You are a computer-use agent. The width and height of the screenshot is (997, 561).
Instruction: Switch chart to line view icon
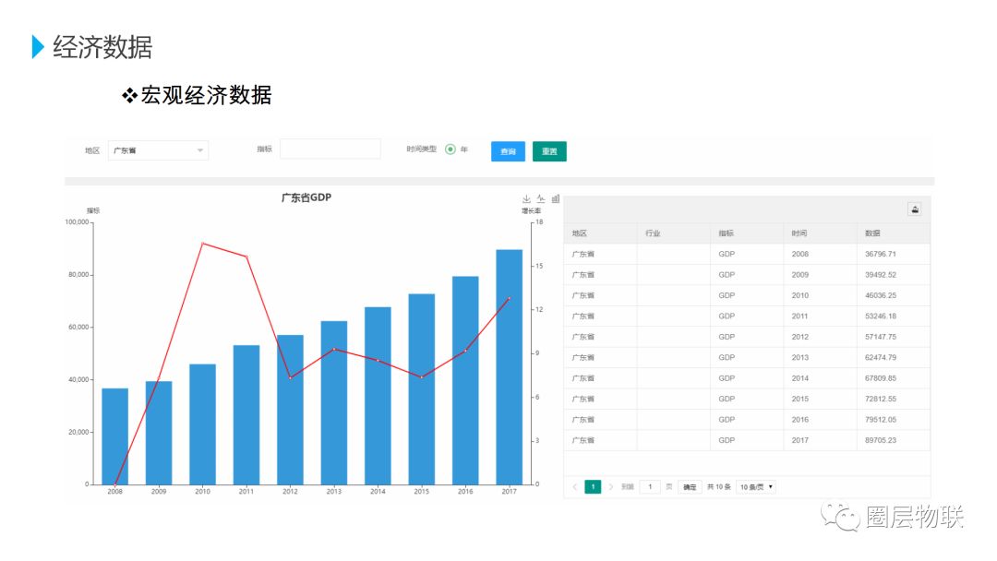tap(540, 199)
